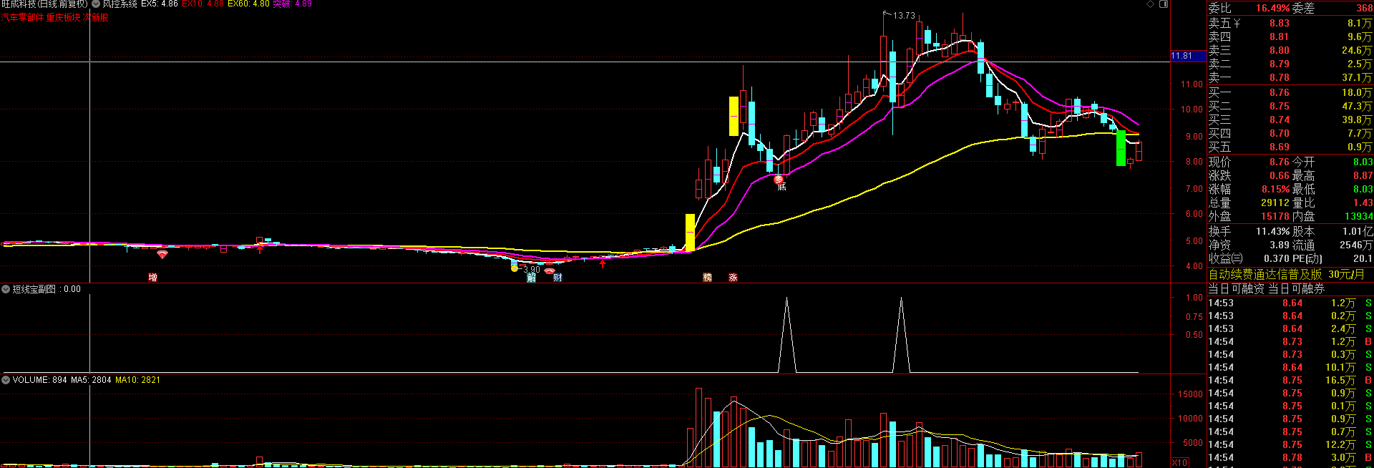Expand the VOLUME indicator panel menu
The image size is (1374, 468).
click(6, 380)
